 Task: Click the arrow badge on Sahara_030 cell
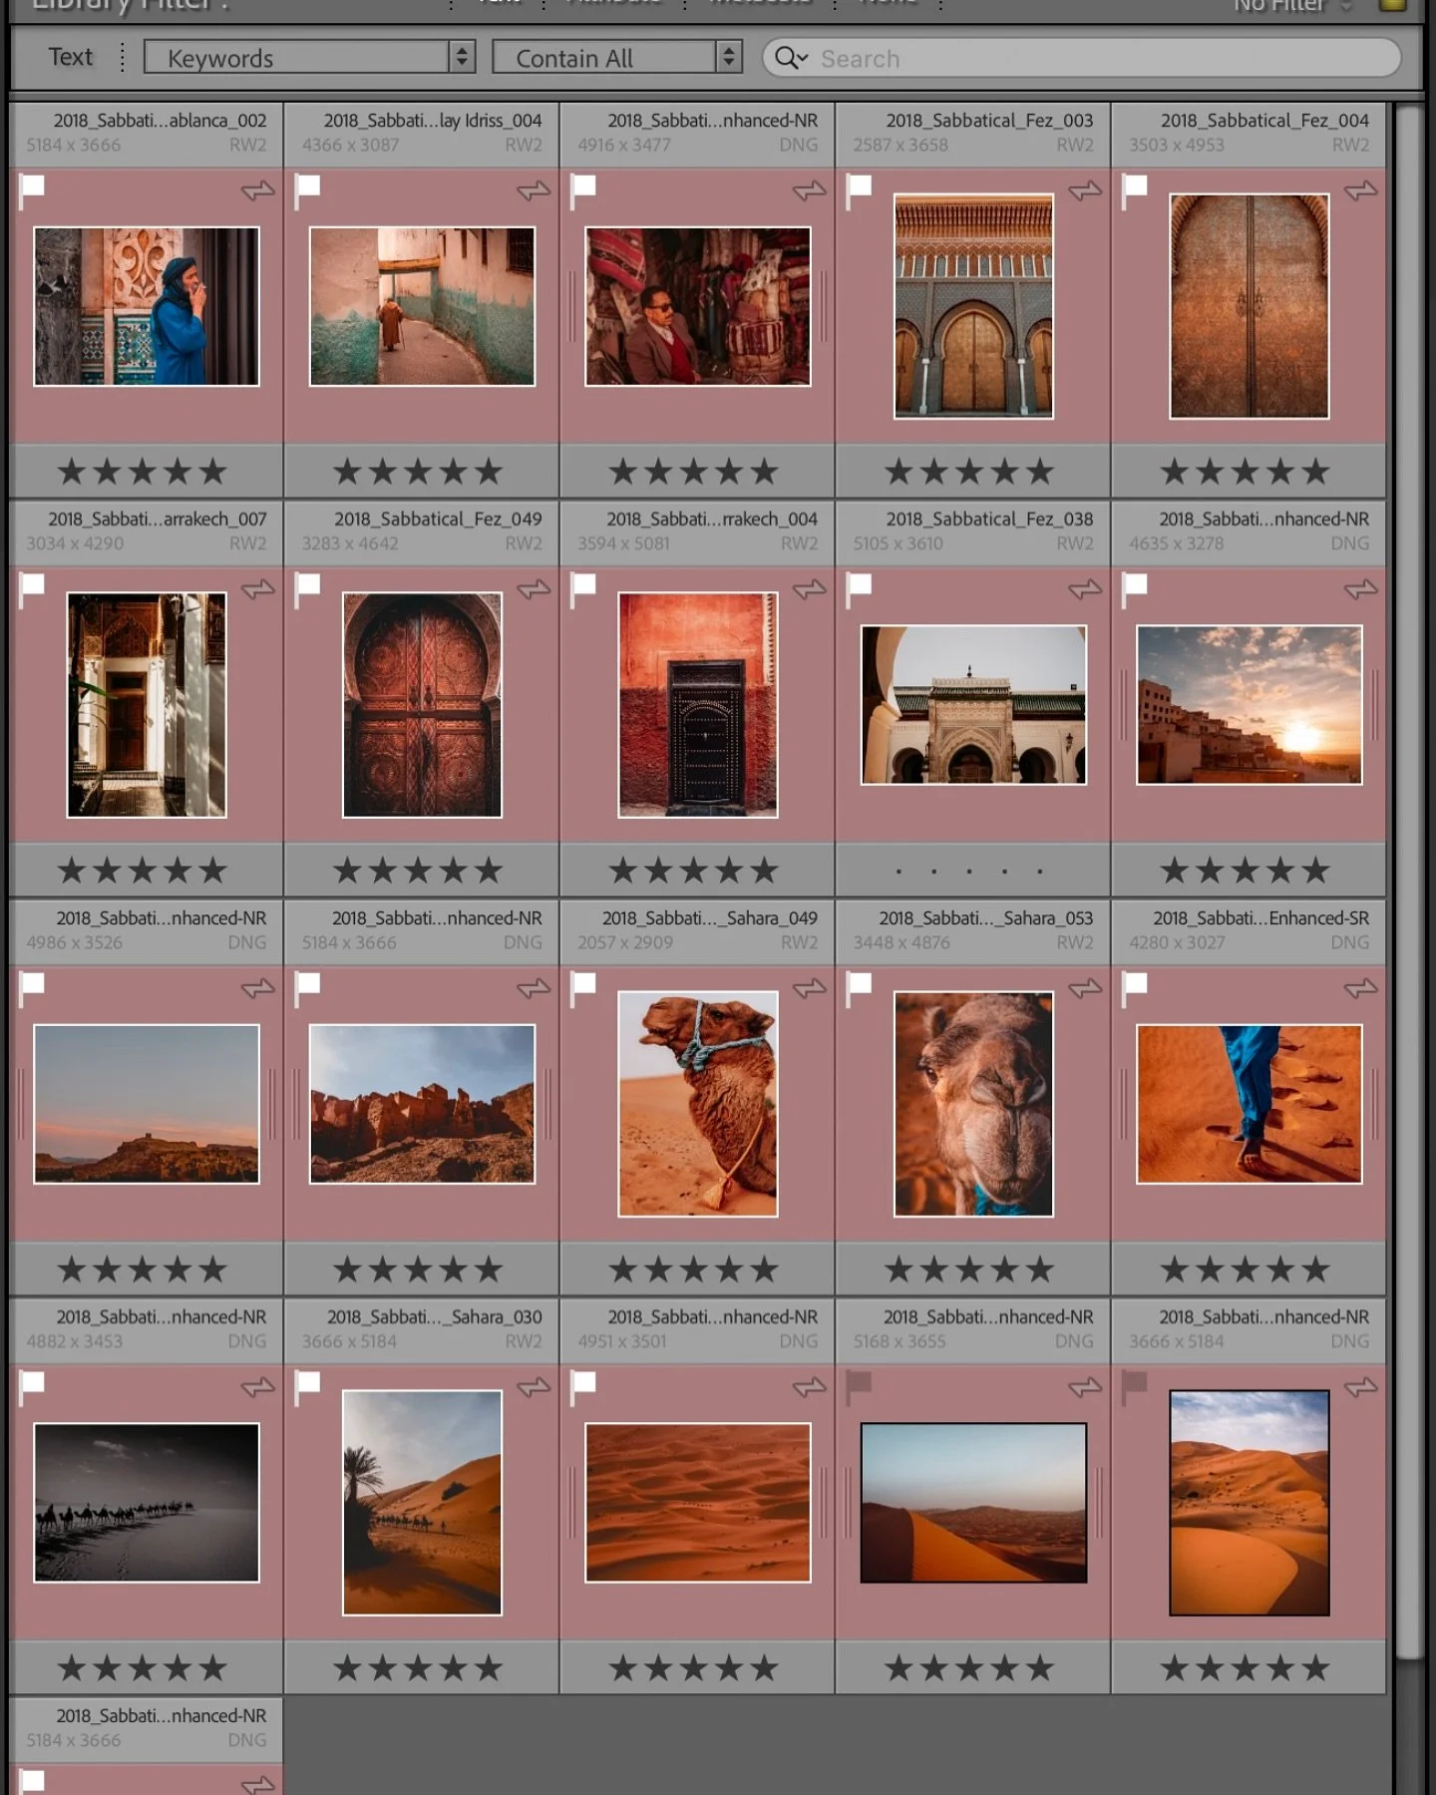click(x=534, y=1387)
